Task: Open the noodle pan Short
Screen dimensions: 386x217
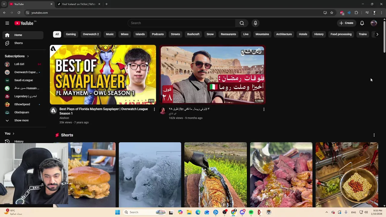Action: tap(347, 175)
